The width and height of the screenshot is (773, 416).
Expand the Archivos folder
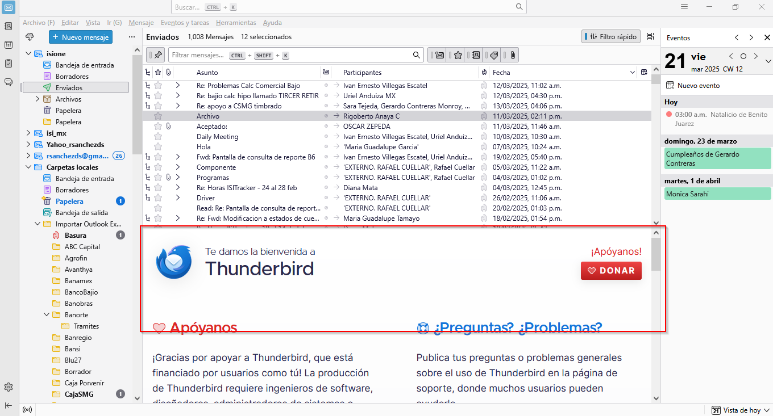click(38, 99)
